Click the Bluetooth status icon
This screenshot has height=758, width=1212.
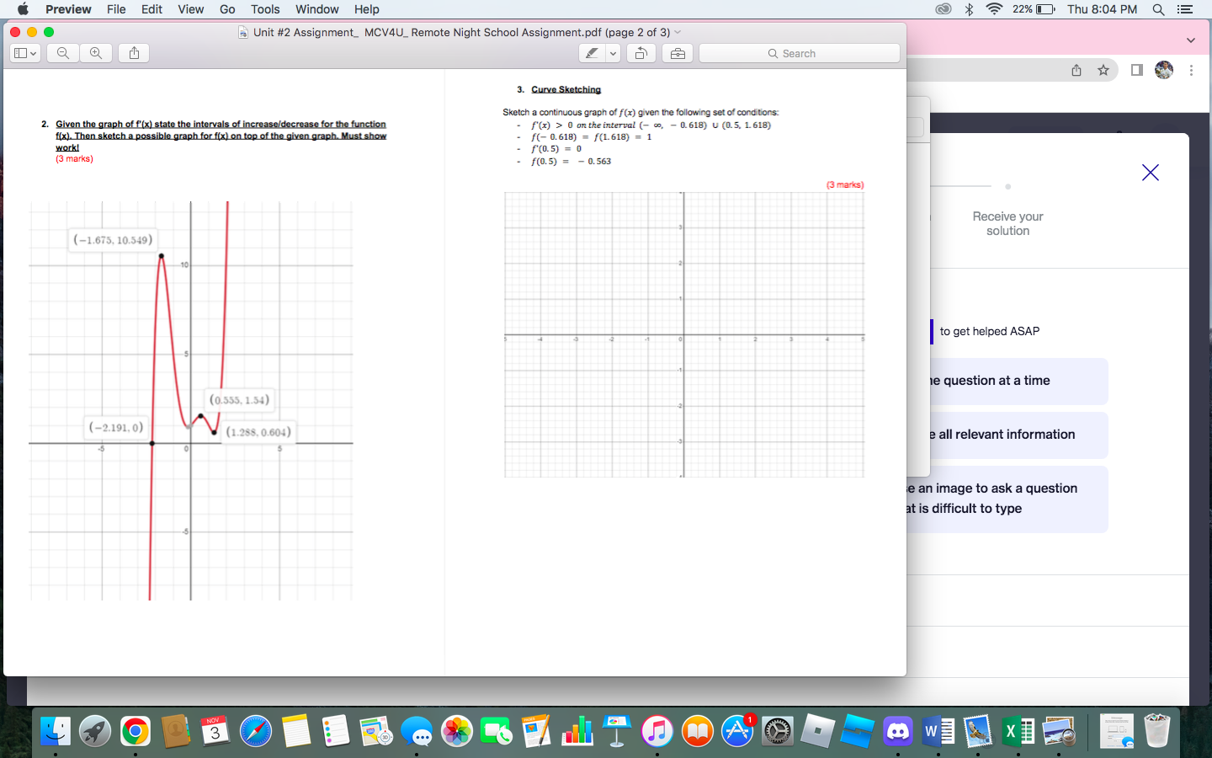coord(969,9)
